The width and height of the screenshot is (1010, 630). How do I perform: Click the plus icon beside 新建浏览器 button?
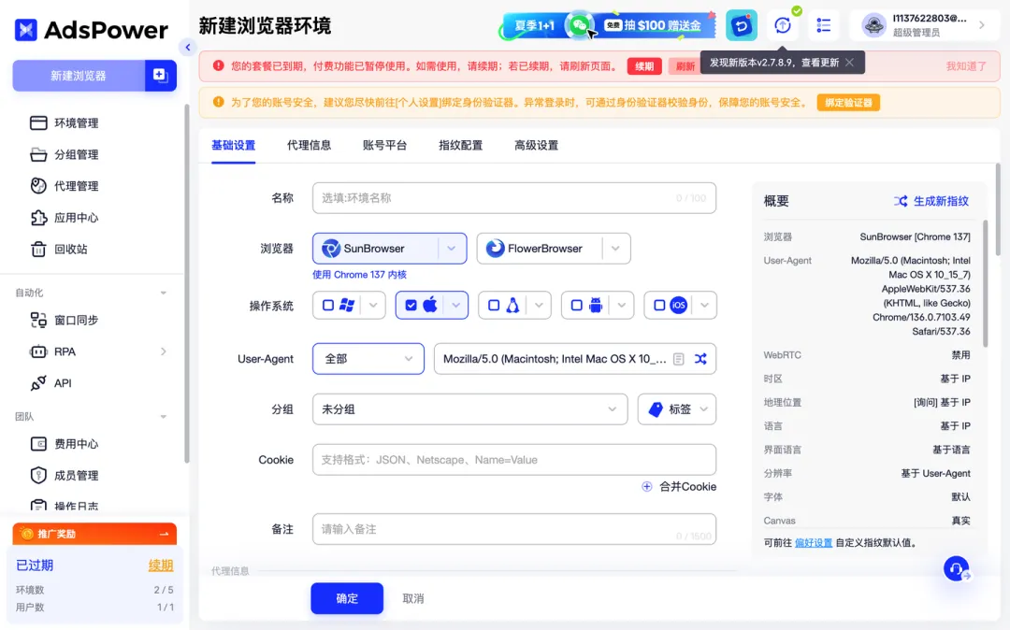[160, 76]
